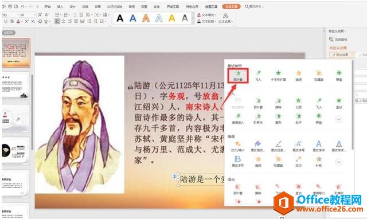Open the Insert (插入) tab
Viewport: 367px width, 219px height.
point(60,6)
